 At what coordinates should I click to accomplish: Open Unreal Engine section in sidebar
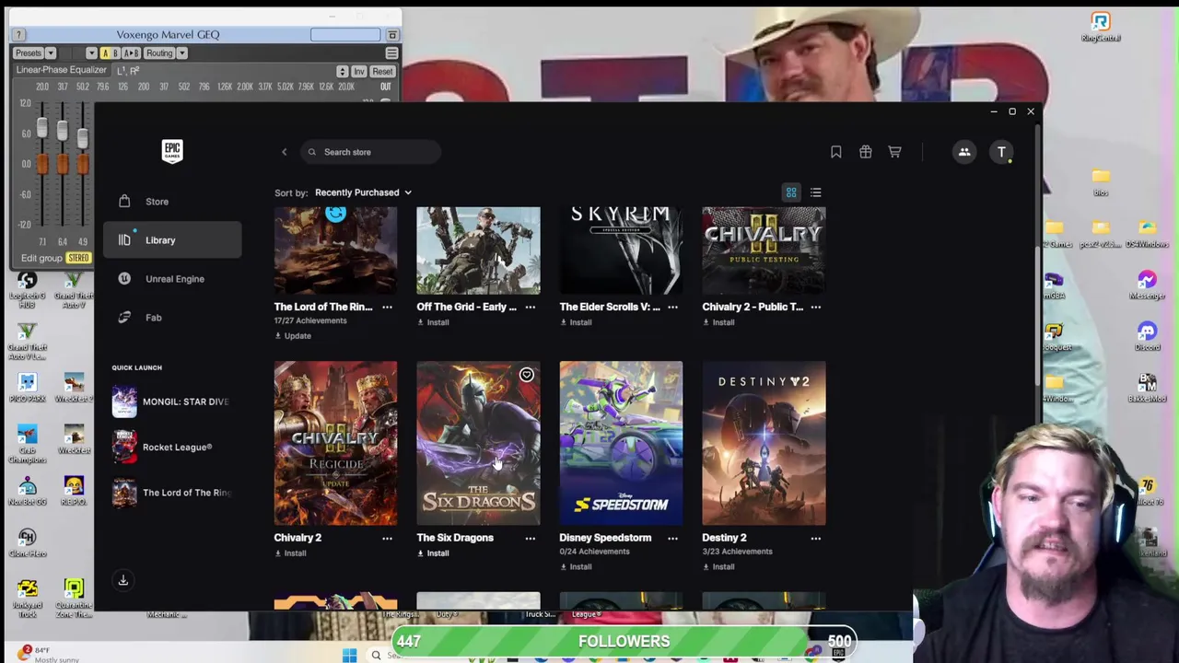(x=172, y=279)
